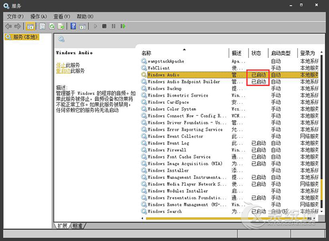
Task: Click the horizontal scrollbar left arrow
Action: point(143,218)
